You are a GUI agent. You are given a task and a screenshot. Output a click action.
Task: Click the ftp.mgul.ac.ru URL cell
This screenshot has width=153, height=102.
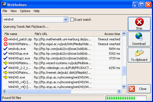63,44
